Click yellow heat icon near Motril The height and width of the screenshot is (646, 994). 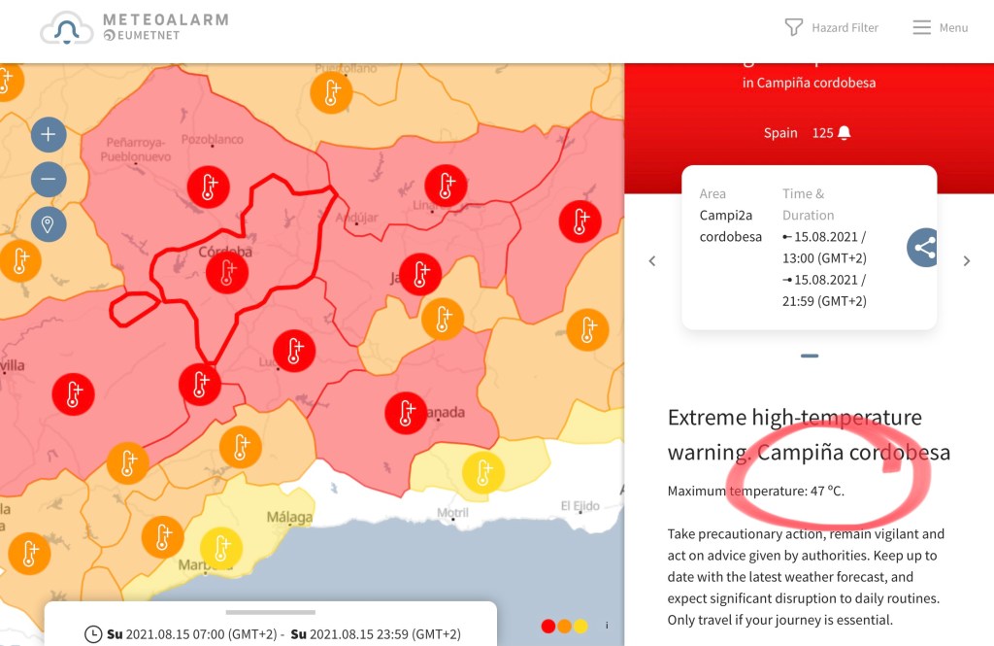tap(482, 473)
